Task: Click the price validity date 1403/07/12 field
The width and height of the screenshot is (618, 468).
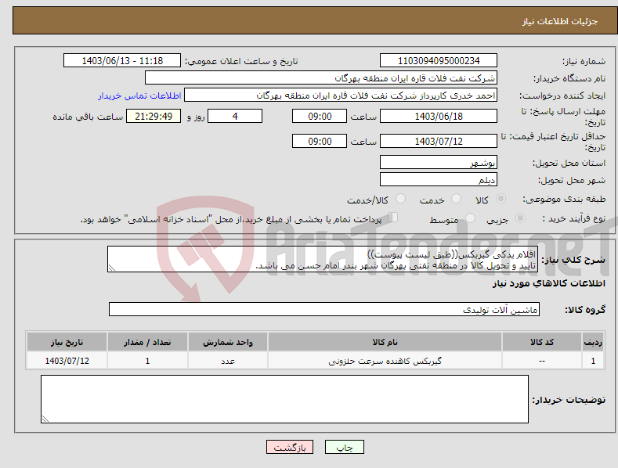Action: [439, 141]
